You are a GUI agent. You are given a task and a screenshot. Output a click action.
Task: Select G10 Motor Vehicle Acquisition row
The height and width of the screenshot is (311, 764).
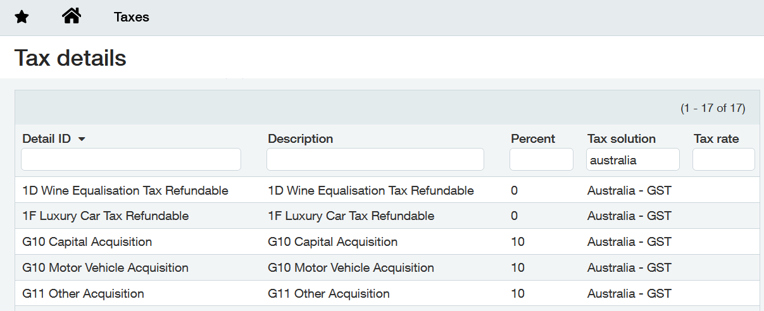[387, 268]
